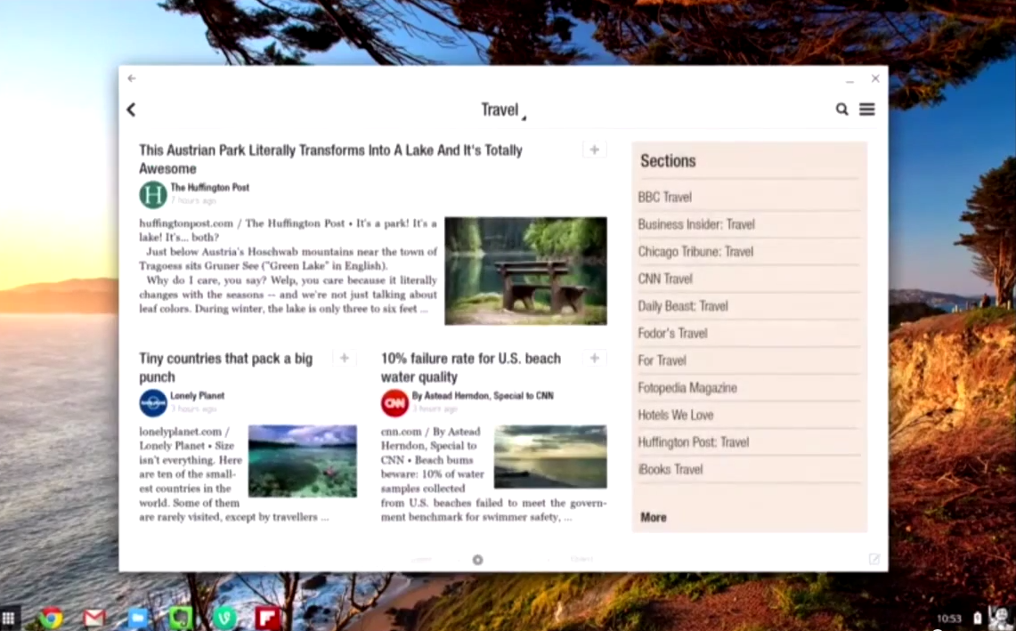Select Hotels We Love section
The width and height of the screenshot is (1016, 631).
pyautogui.click(x=749, y=415)
